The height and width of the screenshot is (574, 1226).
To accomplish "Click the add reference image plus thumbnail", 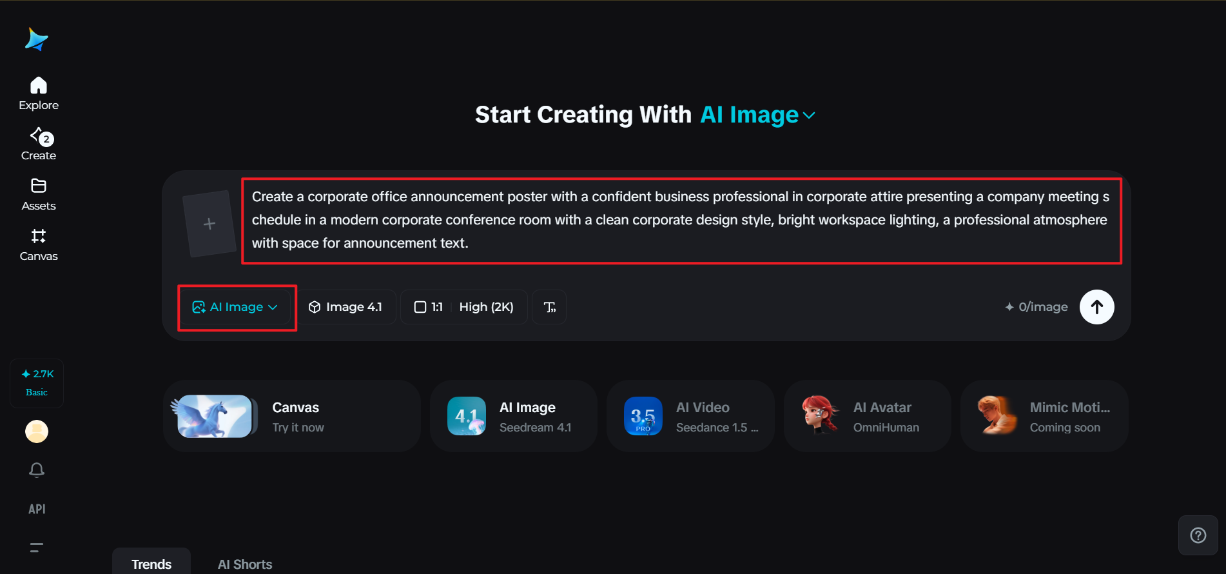I will [209, 224].
